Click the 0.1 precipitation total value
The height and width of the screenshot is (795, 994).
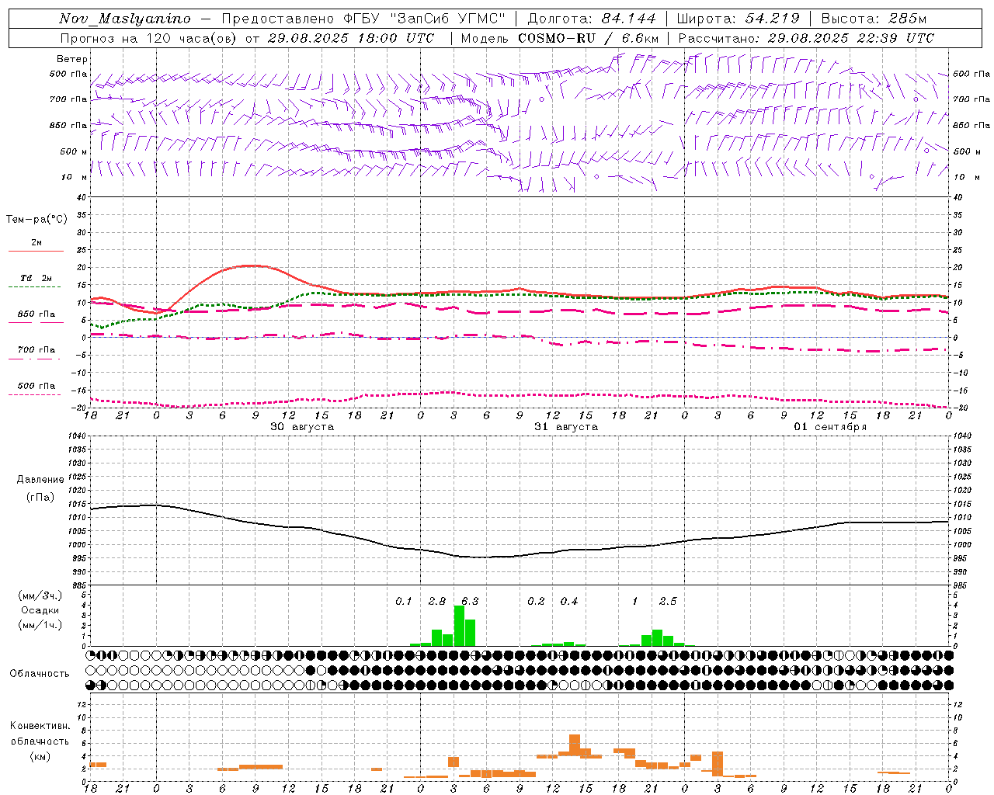[404, 602]
